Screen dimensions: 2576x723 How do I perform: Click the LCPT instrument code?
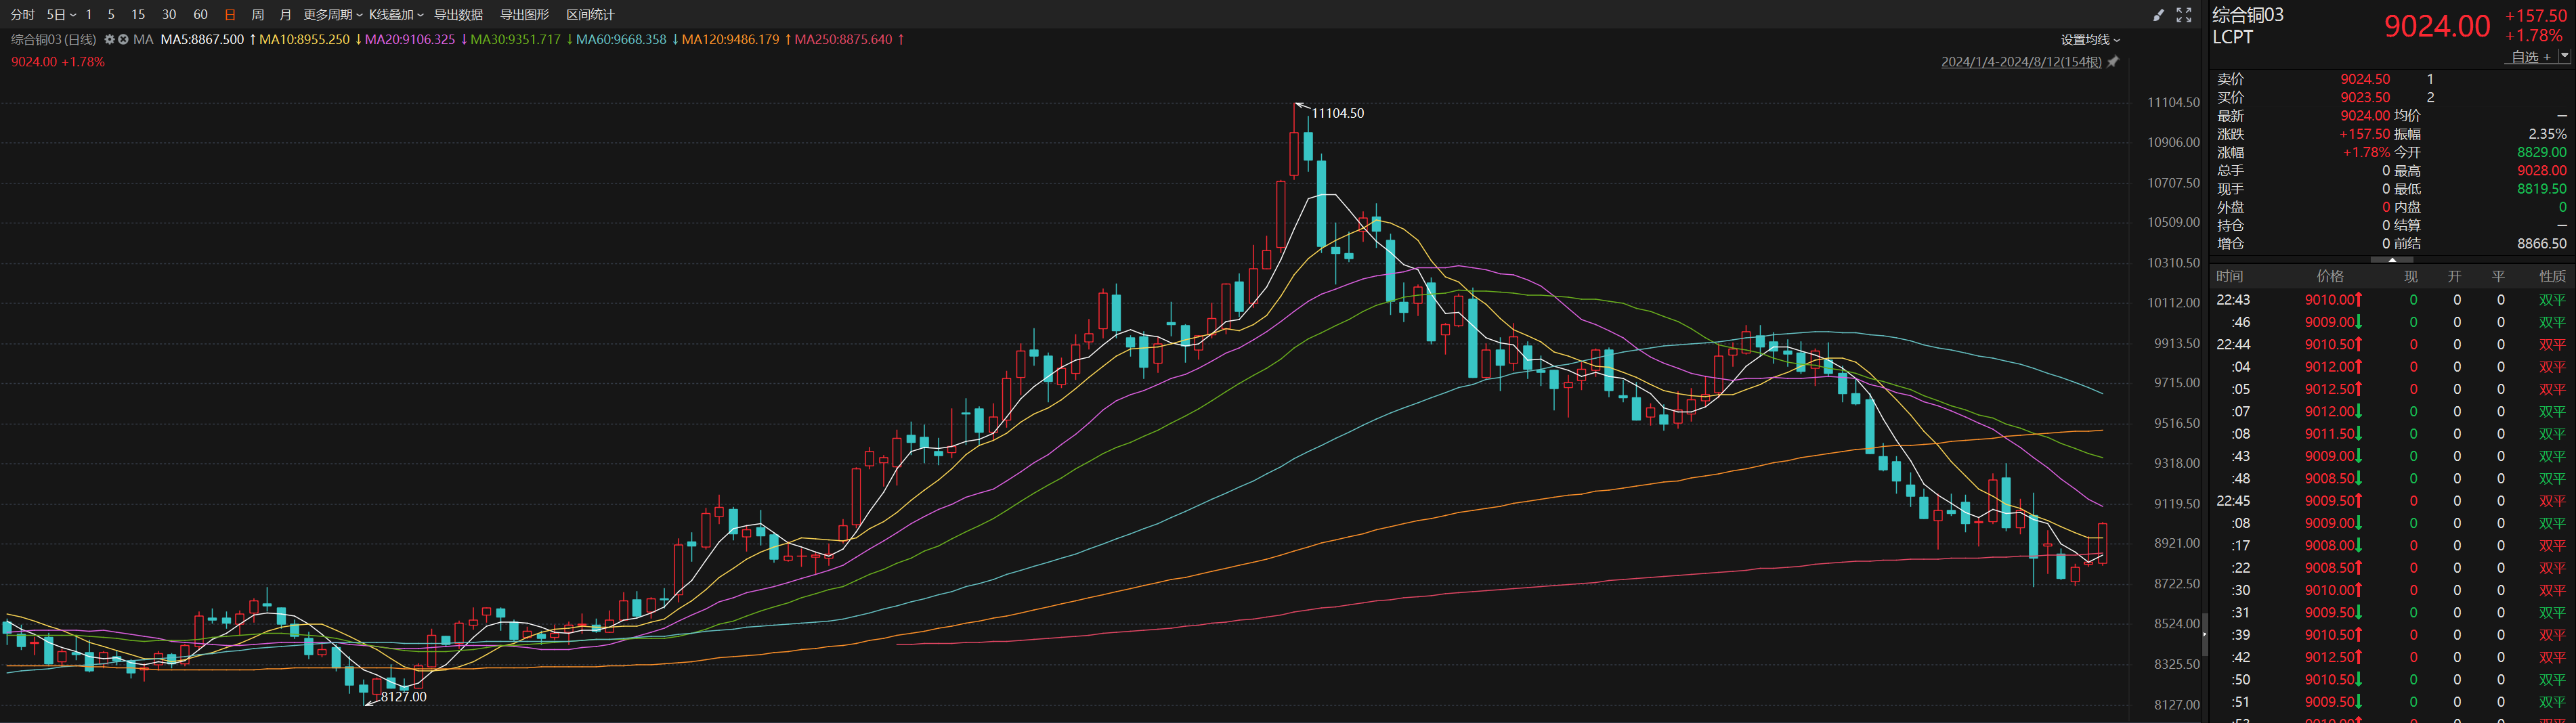click(x=2233, y=37)
